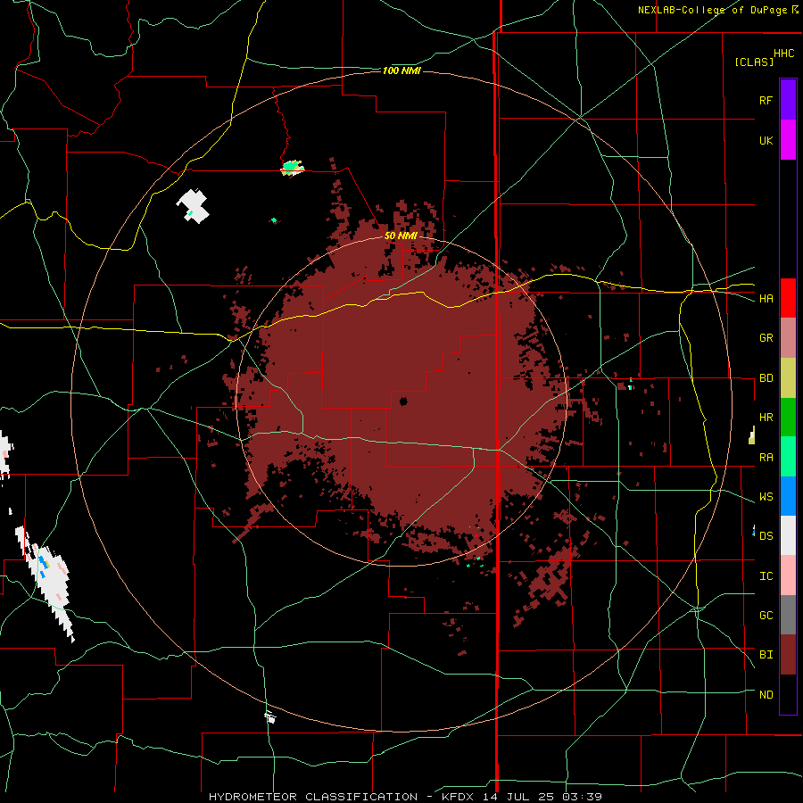Viewport: 803px width, 803px height.
Task: Click the ND legend label
Action: point(766,695)
